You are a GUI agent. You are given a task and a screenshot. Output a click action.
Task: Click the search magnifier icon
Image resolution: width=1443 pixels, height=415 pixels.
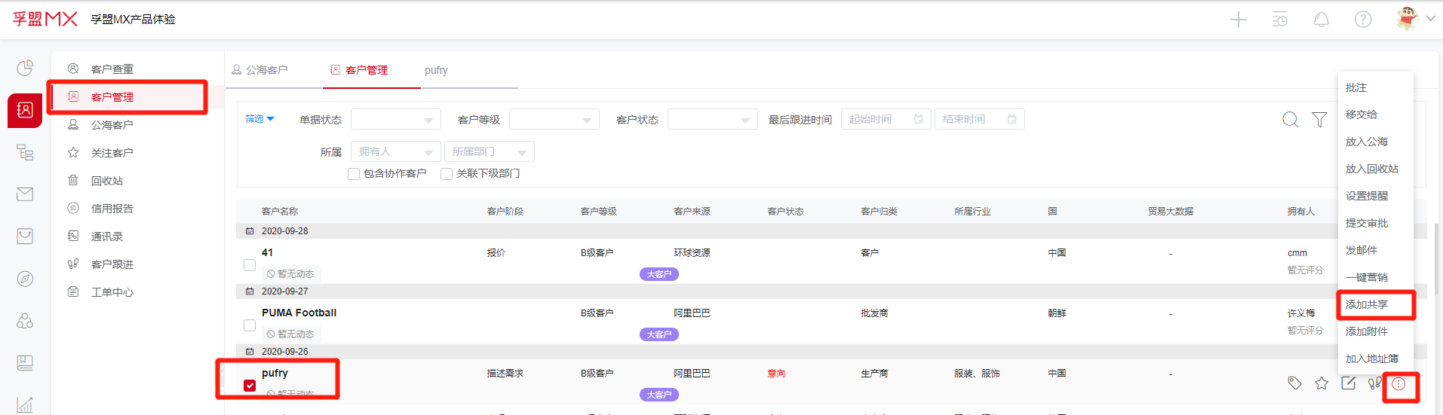coord(1291,120)
